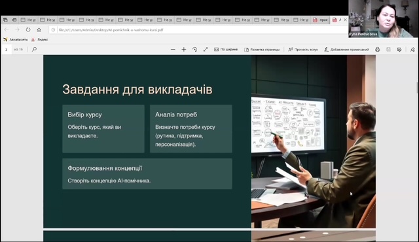This screenshot has height=242, width=419.
Task: Show site information icon in address bar
Action: [x=53, y=30]
